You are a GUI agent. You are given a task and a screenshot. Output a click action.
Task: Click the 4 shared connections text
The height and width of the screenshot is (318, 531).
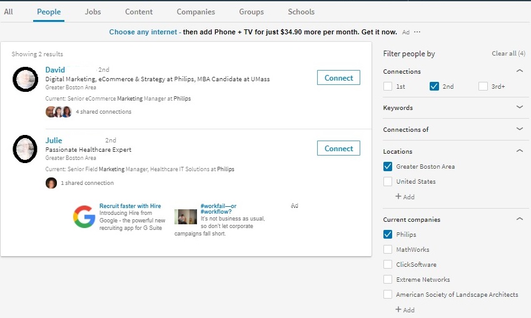104,112
